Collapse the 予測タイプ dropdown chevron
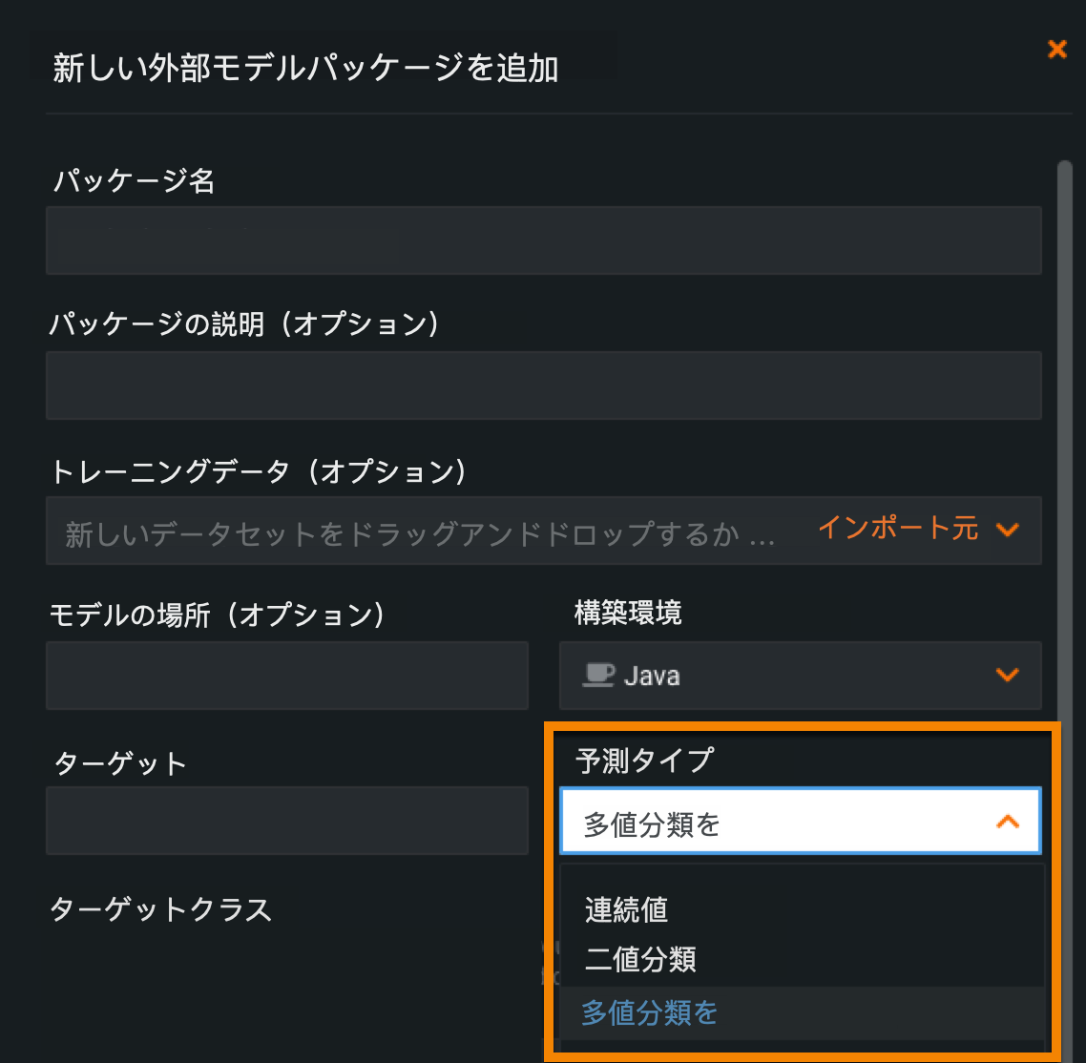 click(1008, 822)
